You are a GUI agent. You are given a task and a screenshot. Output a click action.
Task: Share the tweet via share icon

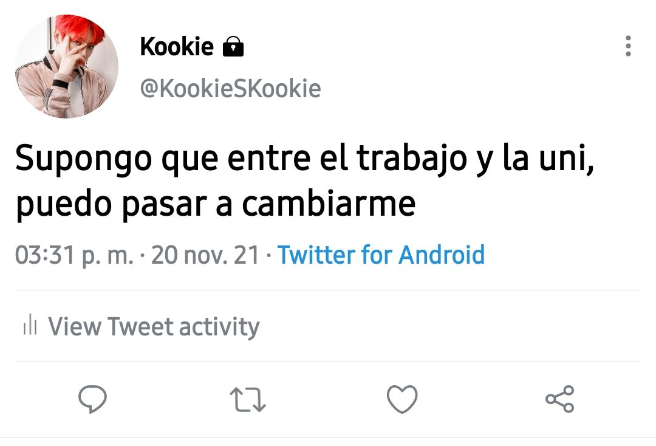pyautogui.click(x=560, y=399)
